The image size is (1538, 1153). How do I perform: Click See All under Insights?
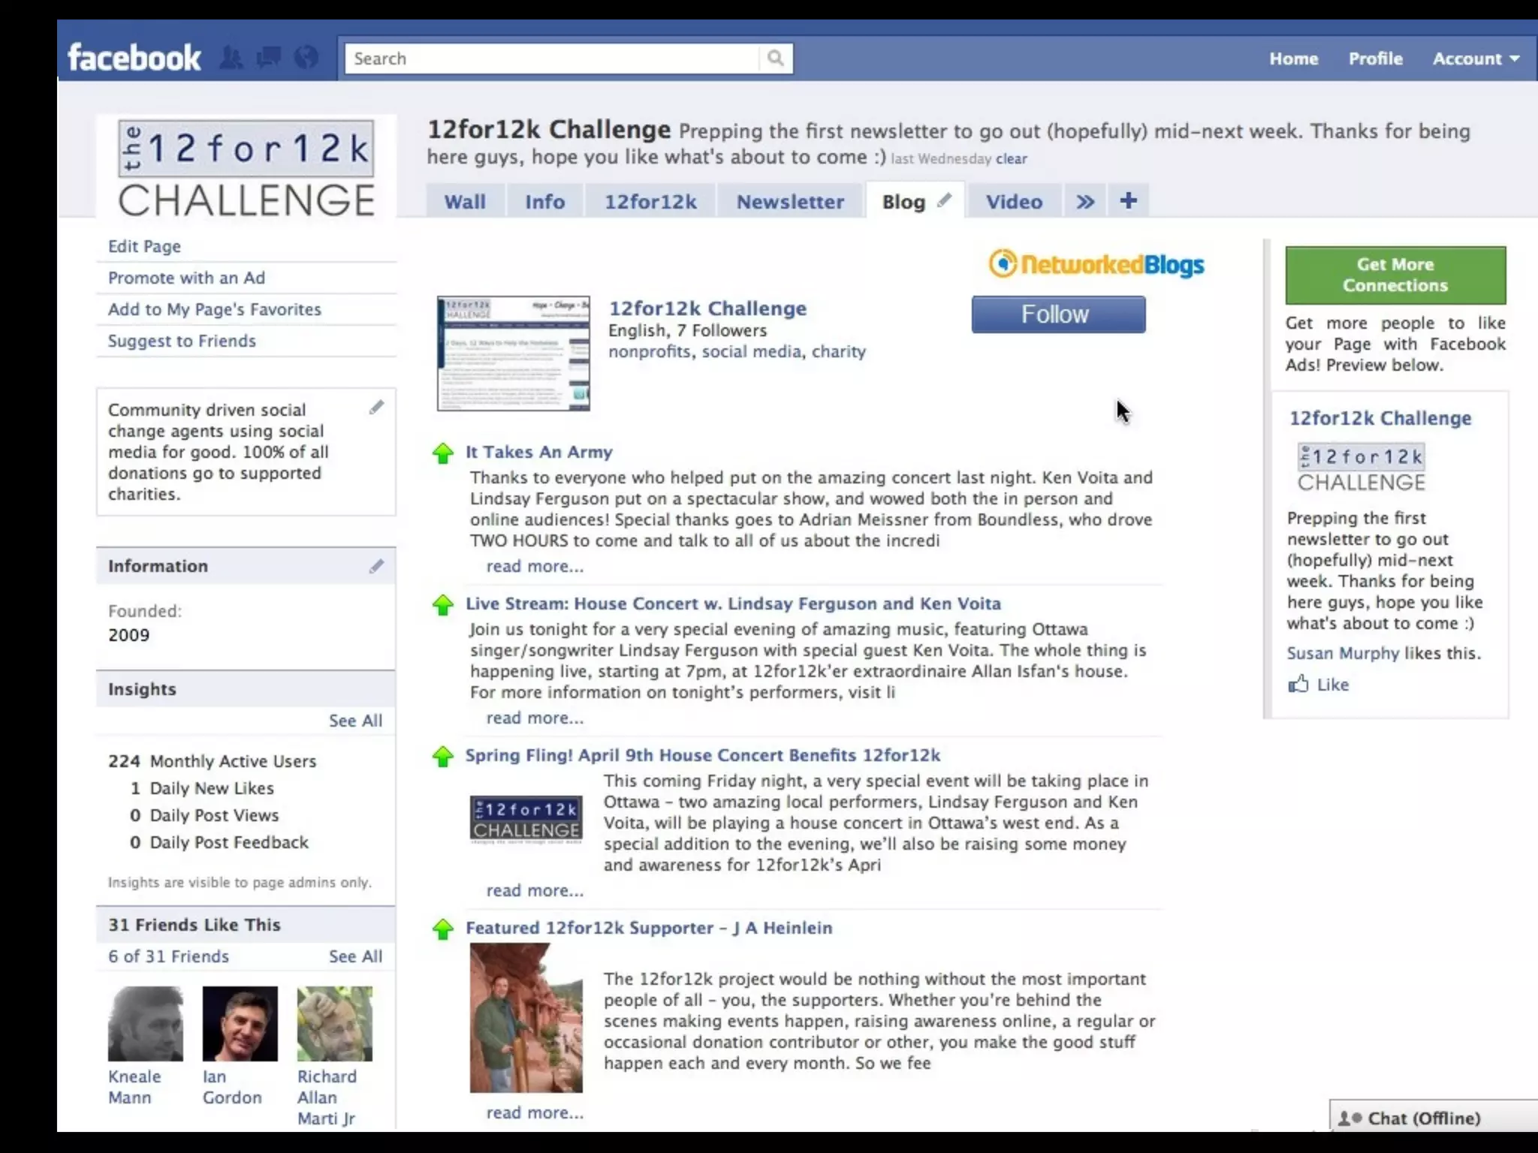pos(355,721)
